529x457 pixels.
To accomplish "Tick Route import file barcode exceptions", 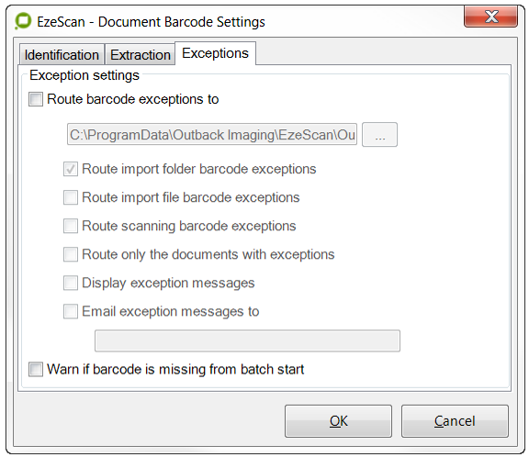I will pos(71,197).
